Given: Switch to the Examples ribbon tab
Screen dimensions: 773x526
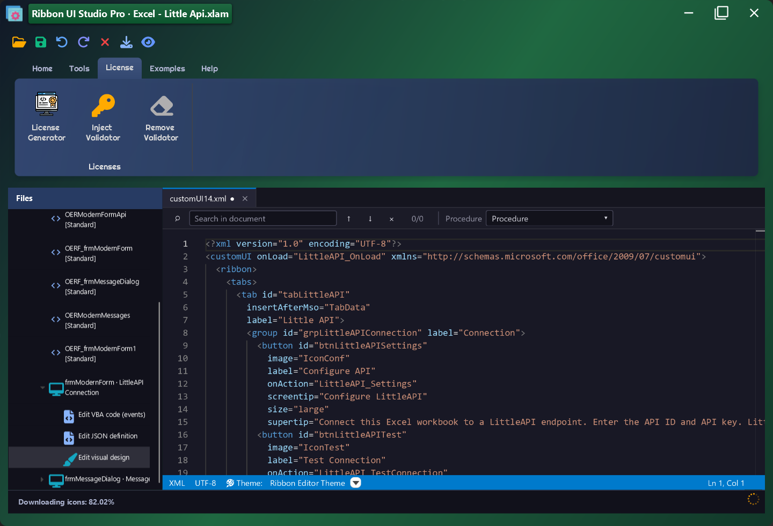Looking at the screenshot, I should pyautogui.click(x=167, y=69).
